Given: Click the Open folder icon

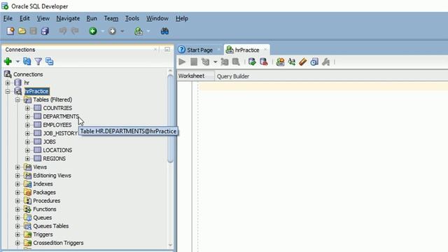Looking at the screenshot, I should point(22,31).
